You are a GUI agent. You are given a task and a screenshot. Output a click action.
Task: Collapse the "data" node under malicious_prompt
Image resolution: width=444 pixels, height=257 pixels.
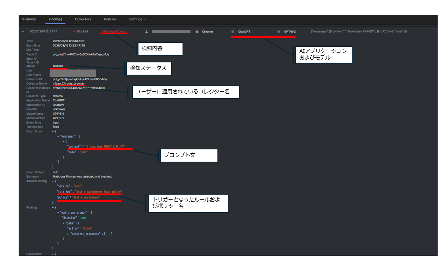click(63, 223)
